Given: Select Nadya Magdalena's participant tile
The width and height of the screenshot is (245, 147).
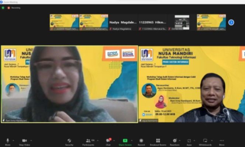Looking at the screenshot, I should (123, 22).
